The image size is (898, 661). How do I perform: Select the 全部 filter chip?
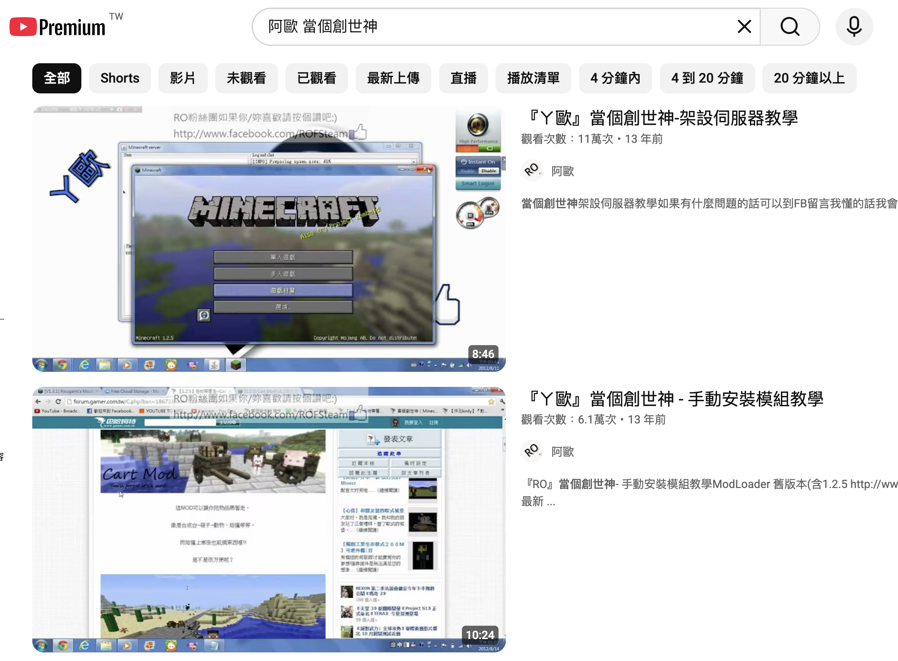(57, 78)
